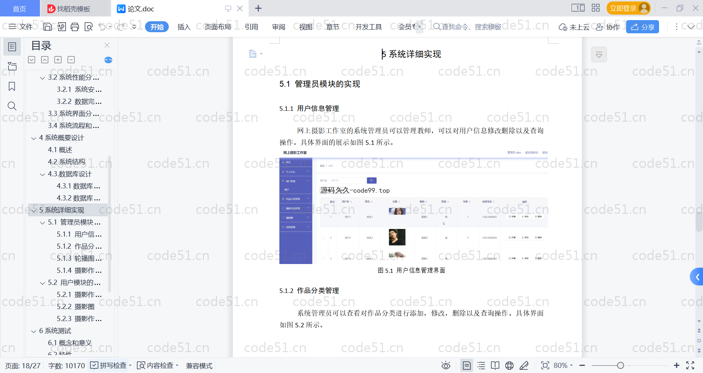703x373 pixels.
Task: Click the zoom slider handle
Action: 620,365
